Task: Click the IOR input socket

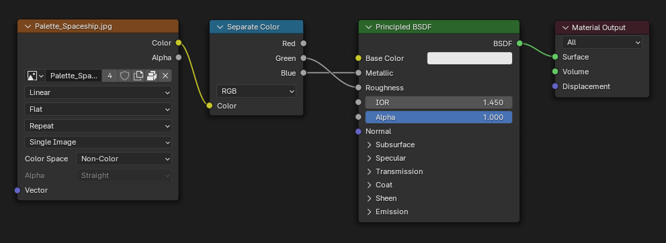Action: 358,102
